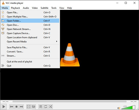The width and height of the screenshot is (139, 110).
Task: Choose Open Disc... menu entry
Action: tap(30, 25)
